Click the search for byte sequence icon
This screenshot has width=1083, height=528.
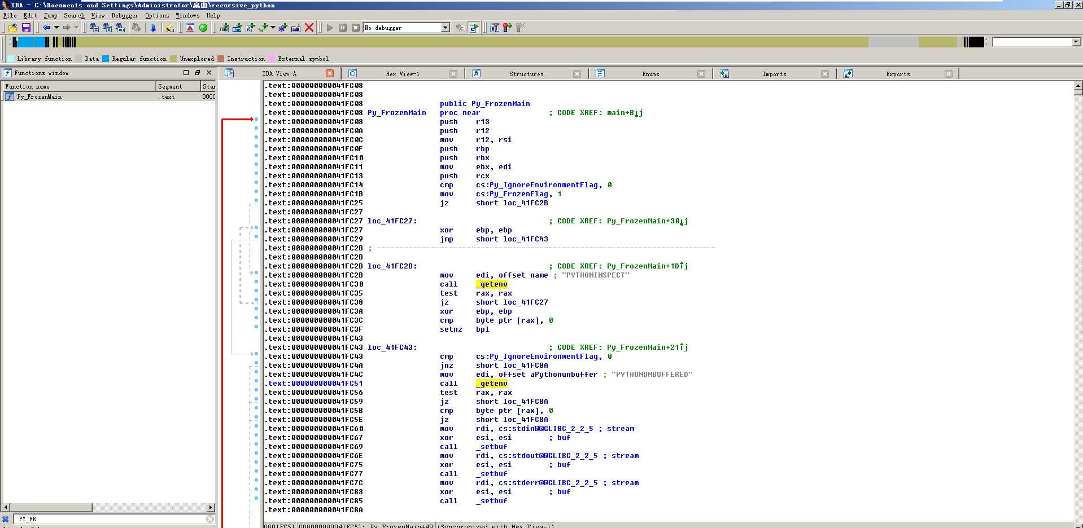[x=120, y=28]
